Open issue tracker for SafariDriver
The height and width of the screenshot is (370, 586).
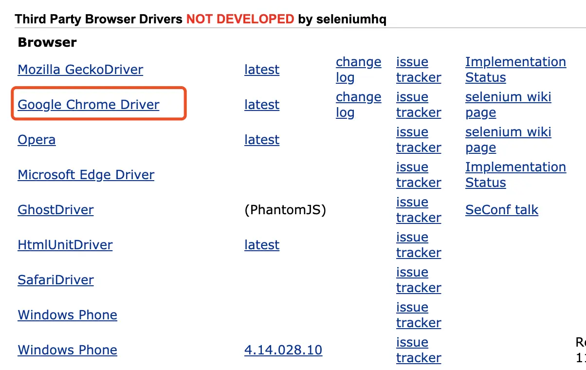419,280
